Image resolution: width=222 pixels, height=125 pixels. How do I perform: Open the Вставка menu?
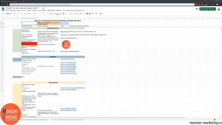23,10
